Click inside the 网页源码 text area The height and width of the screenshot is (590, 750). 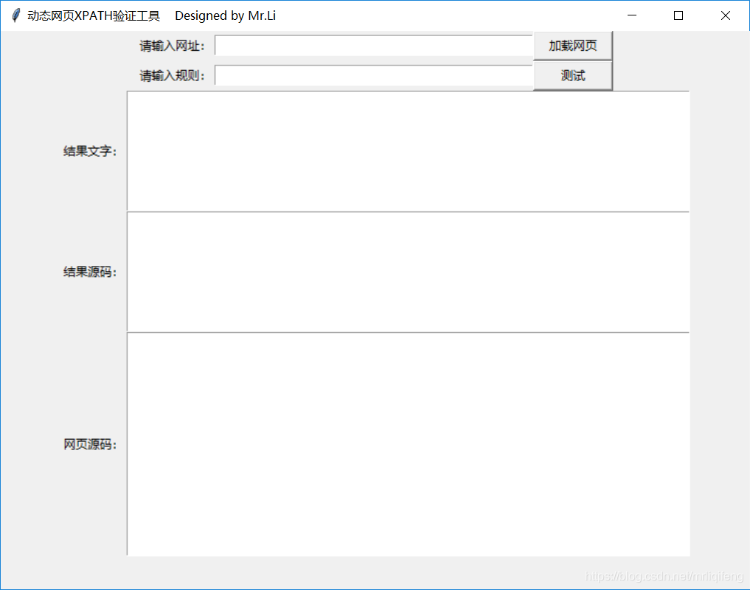tap(408, 444)
